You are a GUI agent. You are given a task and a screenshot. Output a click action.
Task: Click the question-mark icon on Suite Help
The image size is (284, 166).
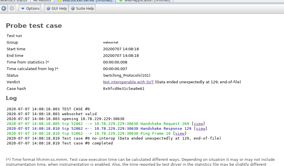[x=73, y=8]
